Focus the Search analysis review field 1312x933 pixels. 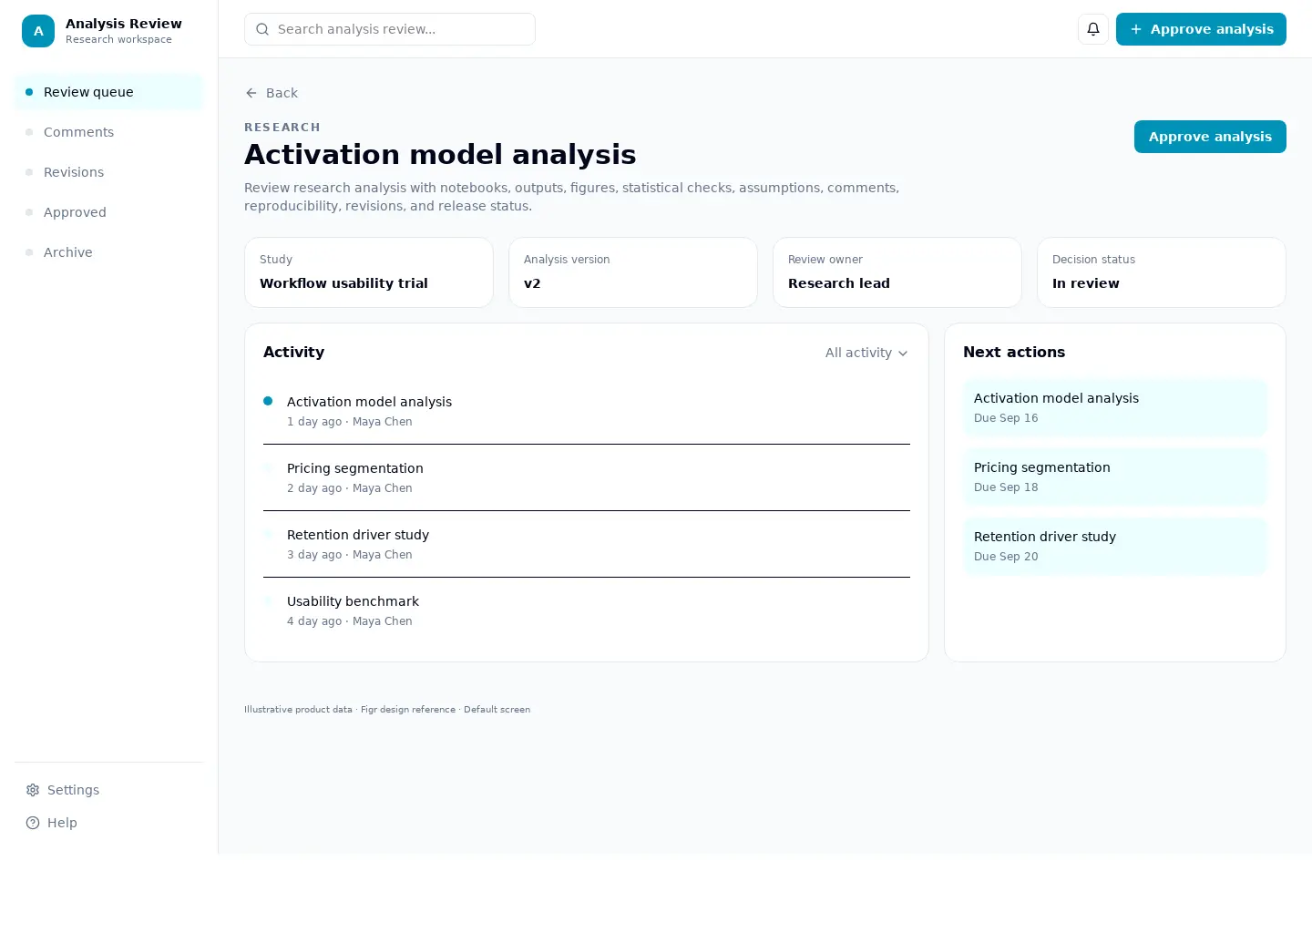(x=390, y=29)
